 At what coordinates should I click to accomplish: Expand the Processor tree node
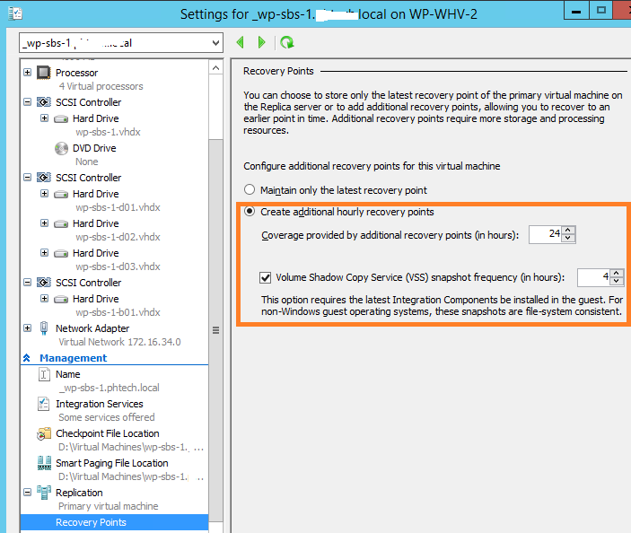[x=28, y=73]
